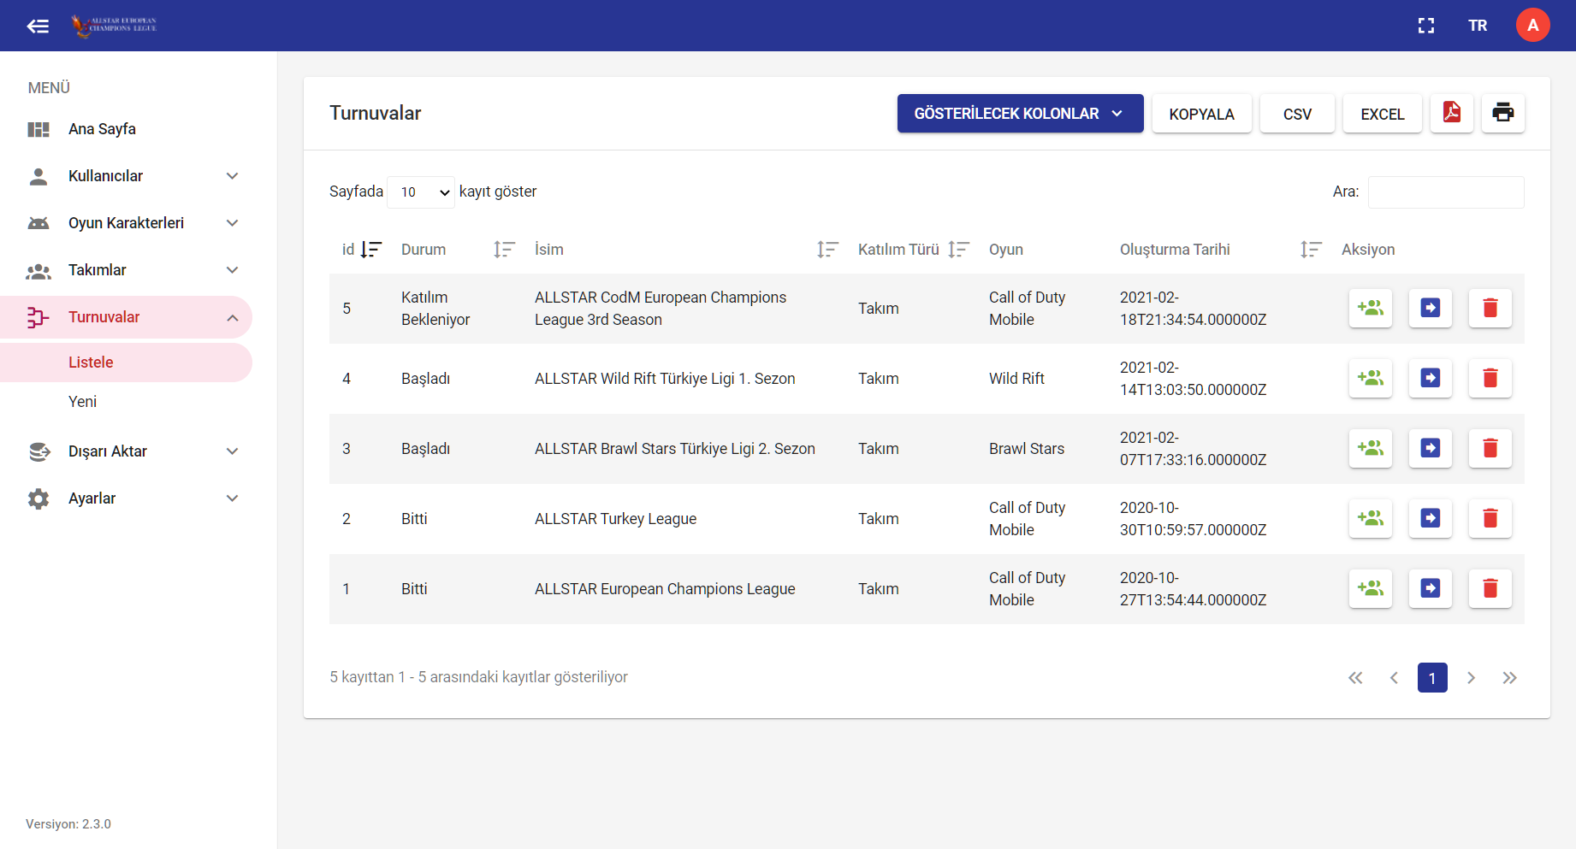Click "ALLSTAR Turkey League" name cell
The image size is (1576, 849).
pyautogui.click(x=615, y=519)
